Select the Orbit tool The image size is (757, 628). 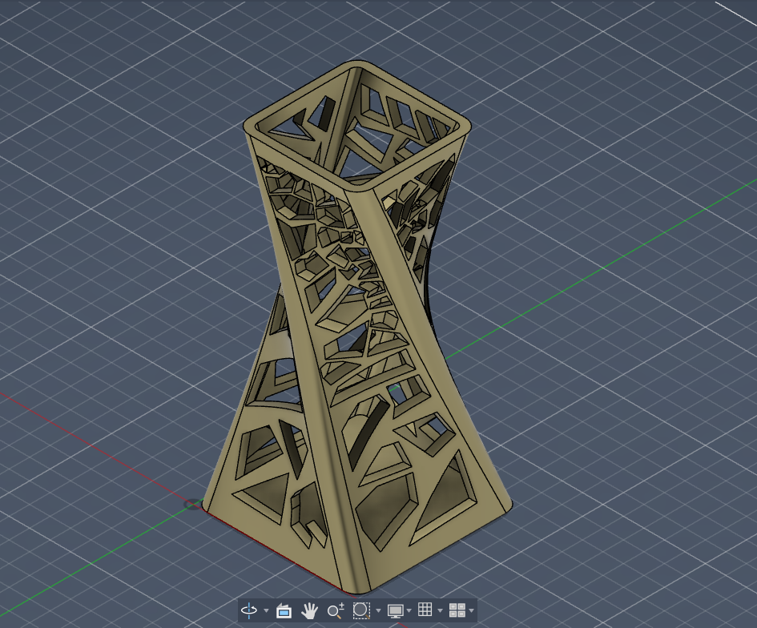249,610
